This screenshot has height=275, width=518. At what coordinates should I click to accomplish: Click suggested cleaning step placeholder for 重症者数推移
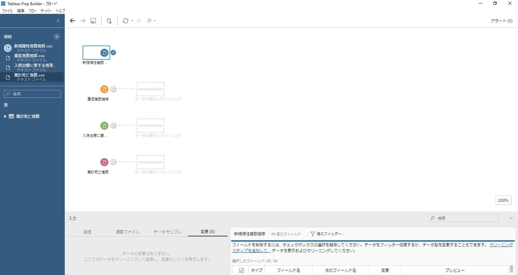151,89
